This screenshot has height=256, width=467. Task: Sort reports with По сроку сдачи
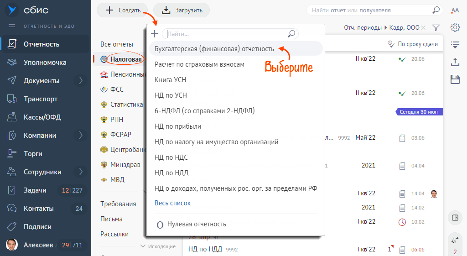click(413, 44)
